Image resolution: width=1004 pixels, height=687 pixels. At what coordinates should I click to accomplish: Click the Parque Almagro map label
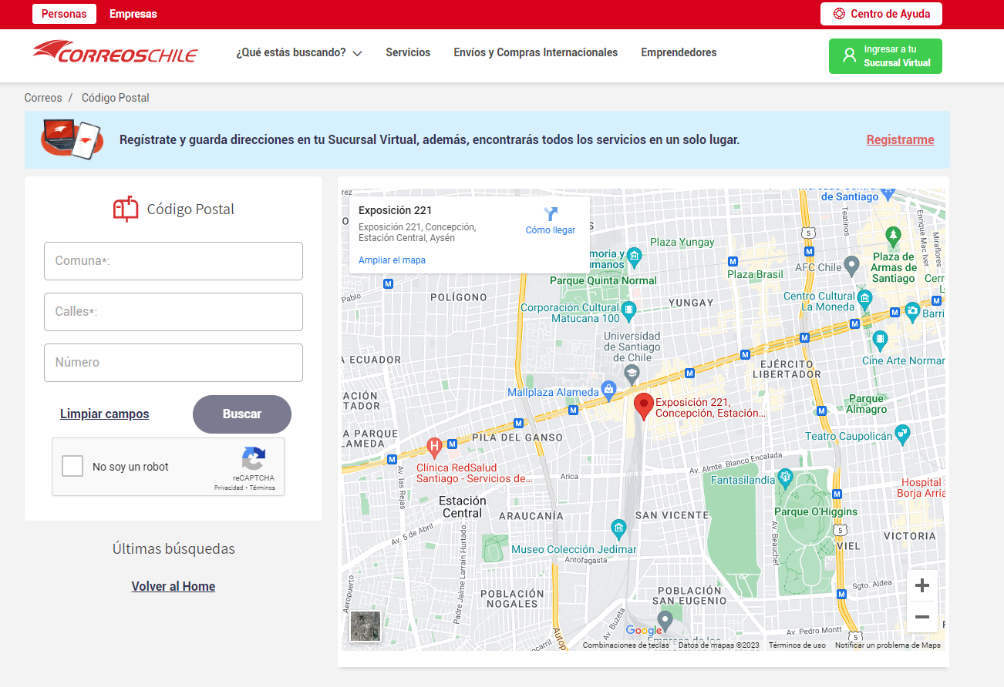pyautogui.click(x=867, y=404)
